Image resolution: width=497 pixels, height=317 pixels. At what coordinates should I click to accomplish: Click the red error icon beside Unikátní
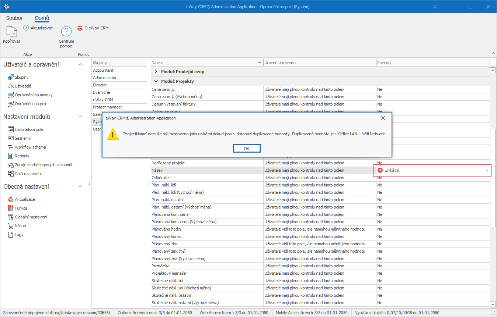click(x=380, y=170)
